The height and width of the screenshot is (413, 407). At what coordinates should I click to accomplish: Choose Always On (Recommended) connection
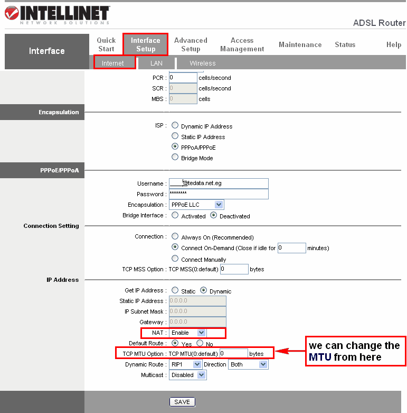175,236
